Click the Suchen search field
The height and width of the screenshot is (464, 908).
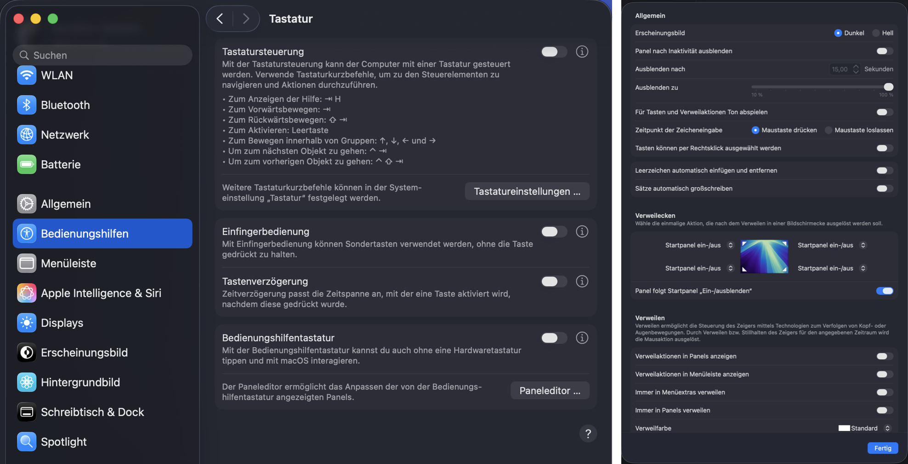[102, 55]
